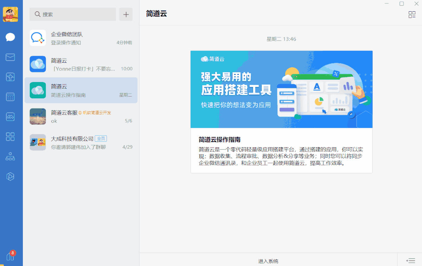Open 简道云 chat with Yonne日报打卡 message

tap(81, 64)
